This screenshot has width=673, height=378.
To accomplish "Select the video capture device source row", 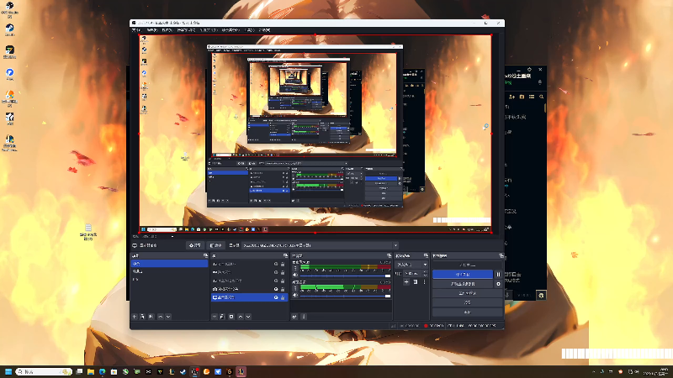I will (249, 289).
